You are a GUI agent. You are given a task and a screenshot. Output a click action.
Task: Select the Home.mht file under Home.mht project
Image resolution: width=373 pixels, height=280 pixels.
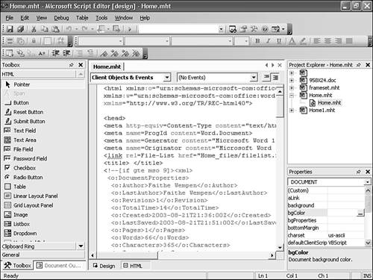click(x=329, y=103)
